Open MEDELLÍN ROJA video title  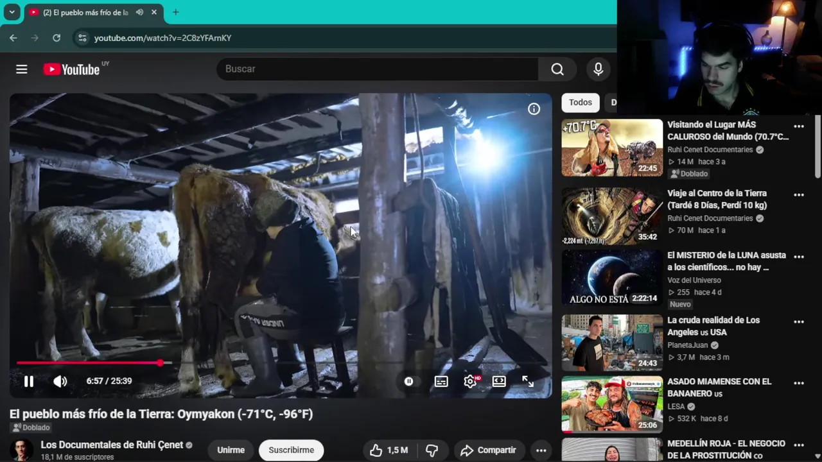pos(726,449)
